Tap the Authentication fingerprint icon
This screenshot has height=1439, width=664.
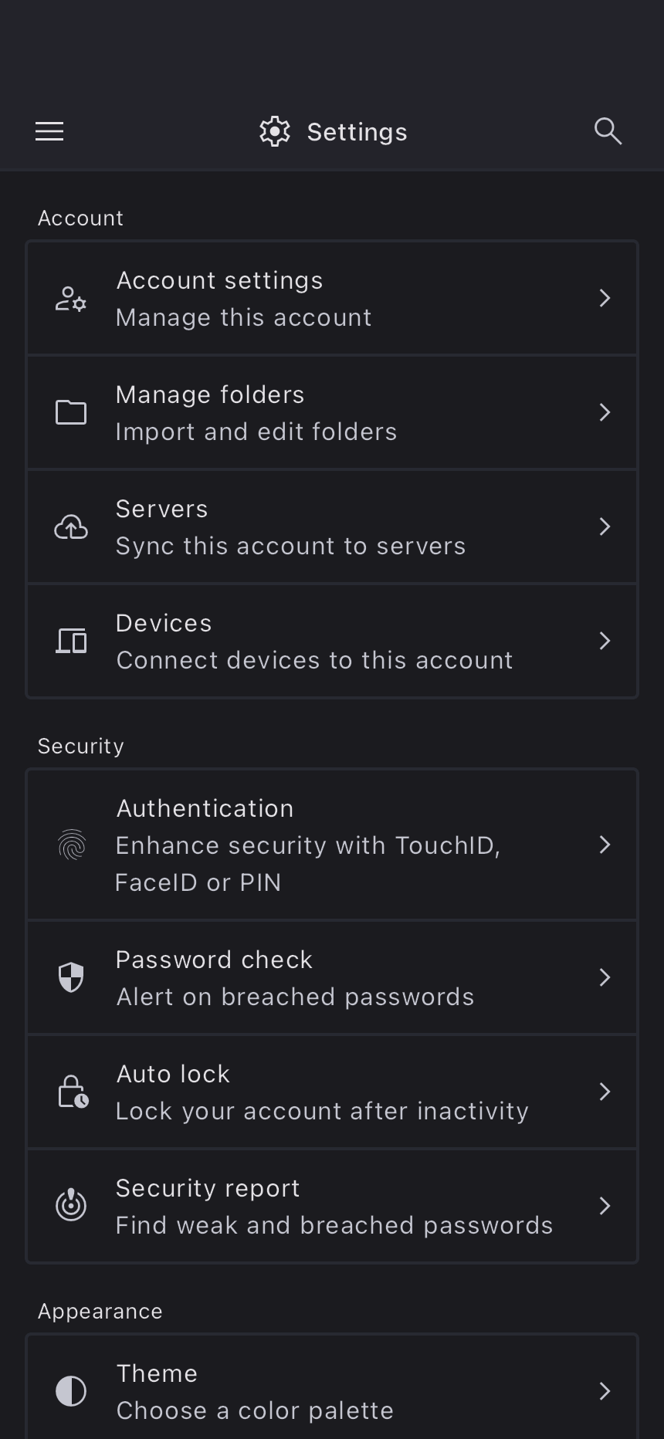coord(71,845)
